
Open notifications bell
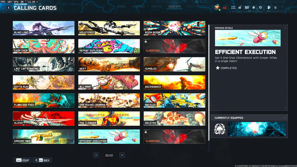(254, 7)
